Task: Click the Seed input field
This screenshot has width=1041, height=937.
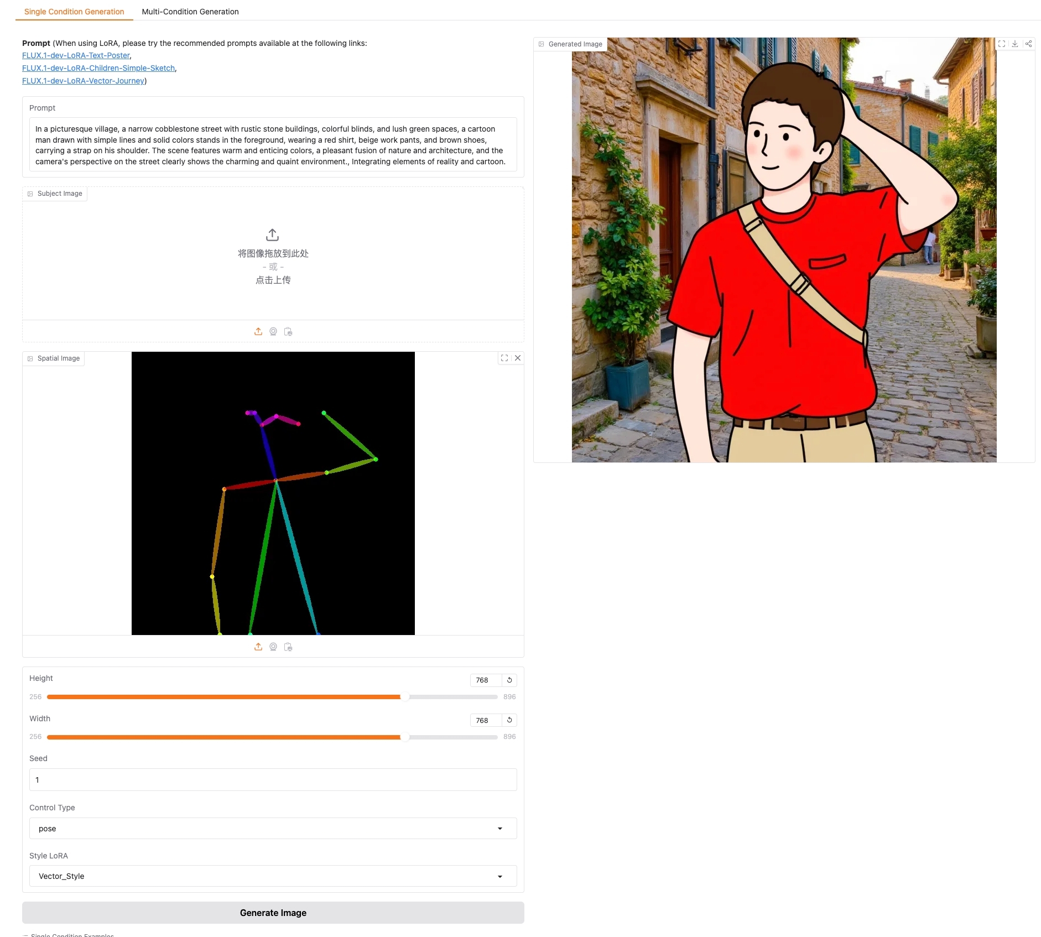Action: tap(273, 779)
